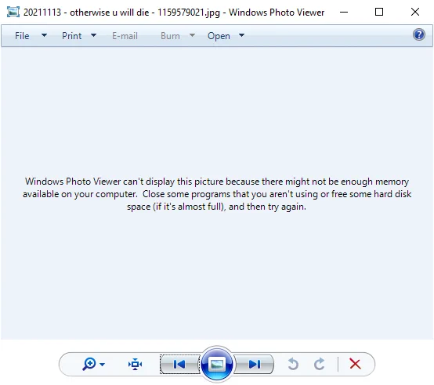Rotate the picture clockwise
The height and width of the screenshot is (385, 434).
(320, 364)
